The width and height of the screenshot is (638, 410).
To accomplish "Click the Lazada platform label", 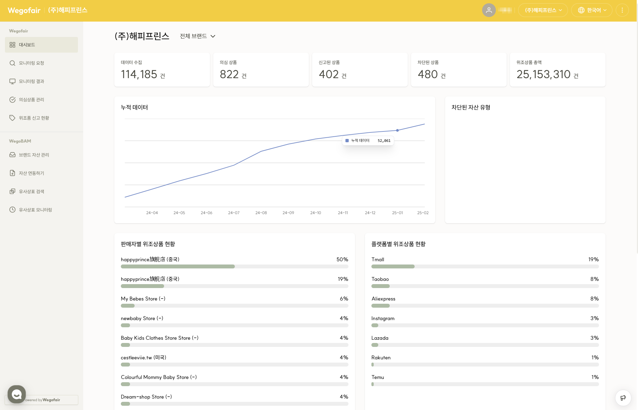I will pyautogui.click(x=380, y=338).
